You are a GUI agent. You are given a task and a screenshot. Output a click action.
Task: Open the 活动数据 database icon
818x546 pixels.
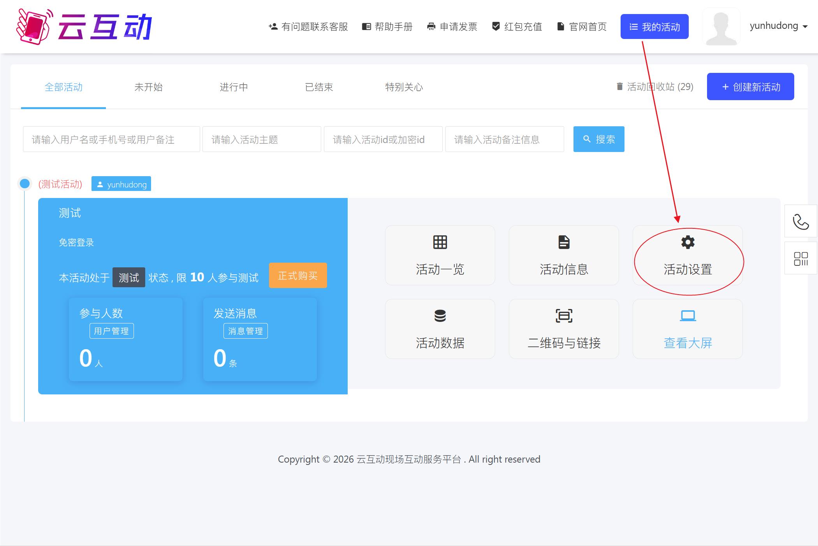tap(440, 316)
